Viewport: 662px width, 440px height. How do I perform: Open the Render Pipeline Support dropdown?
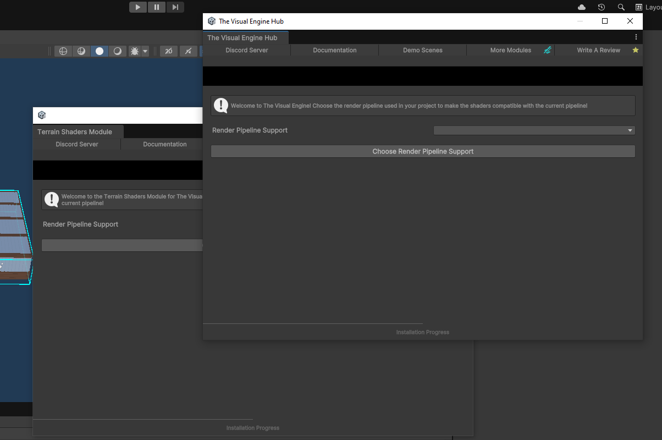click(x=533, y=130)
